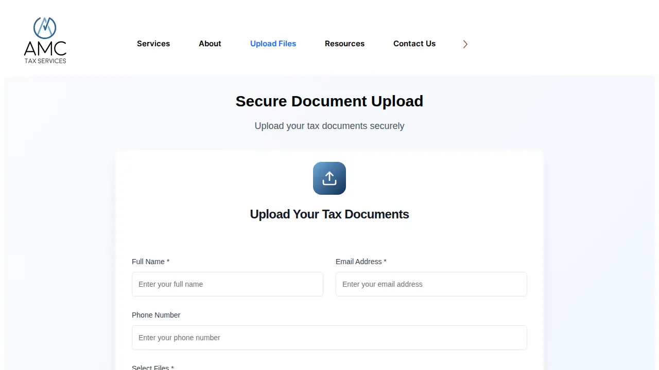Click the 'Full Name *' label
This screenshot has width=659, height=370.
tap(150, 262)
